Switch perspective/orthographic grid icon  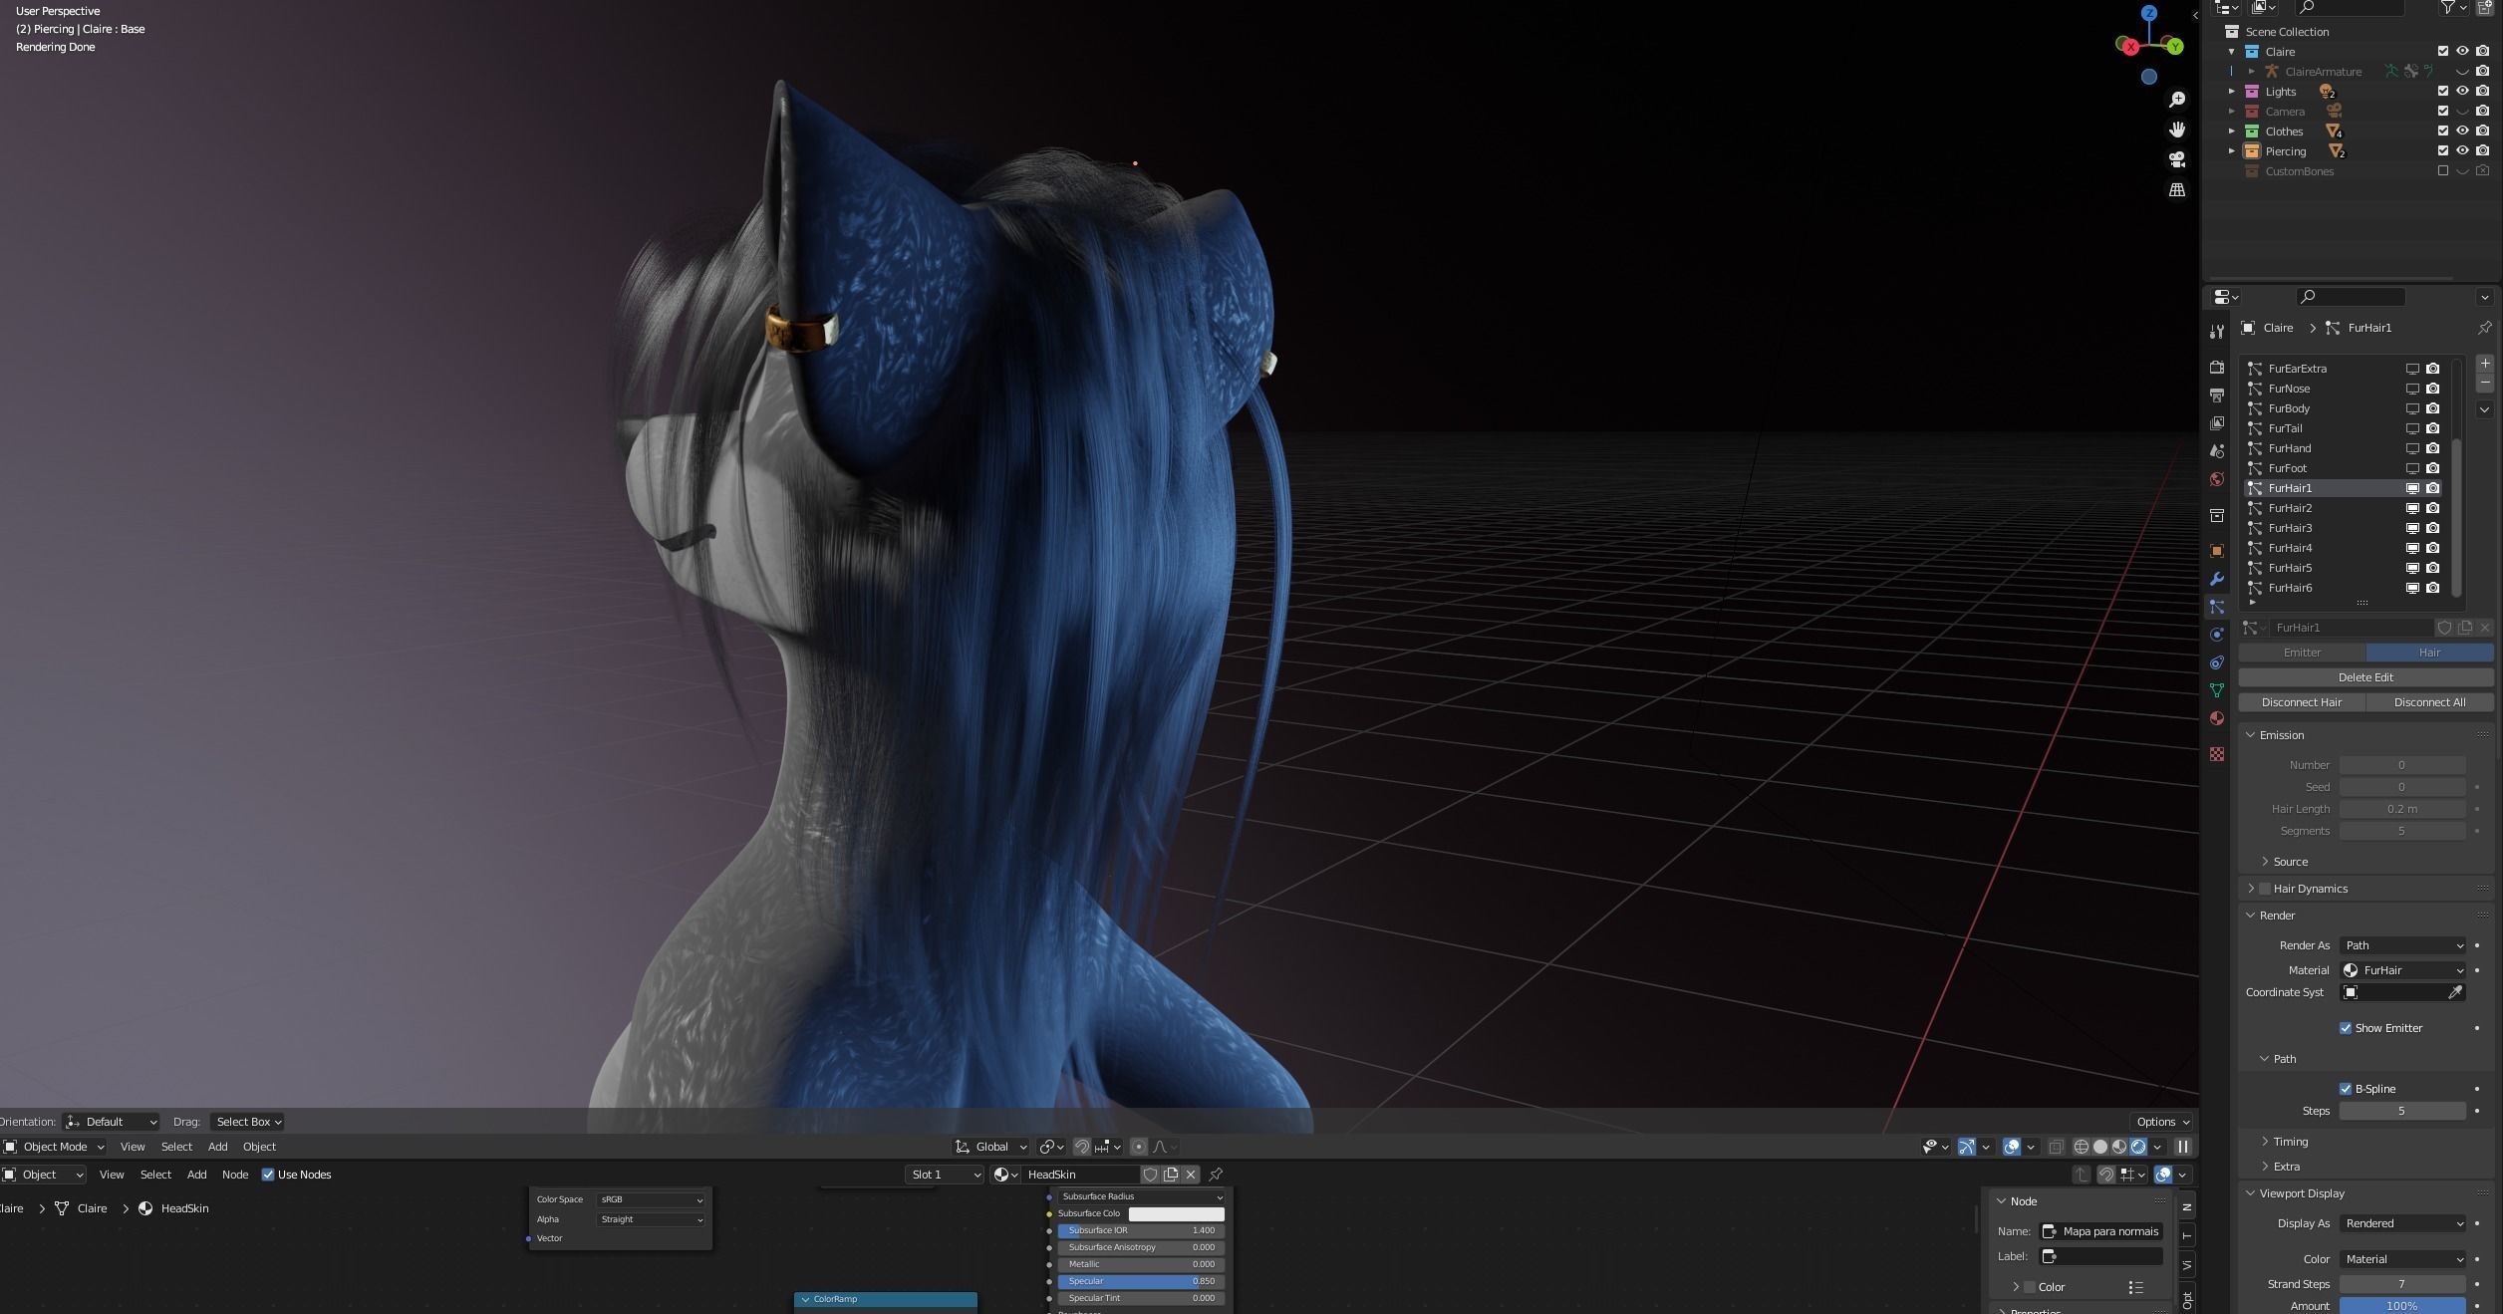(2177, 189)
